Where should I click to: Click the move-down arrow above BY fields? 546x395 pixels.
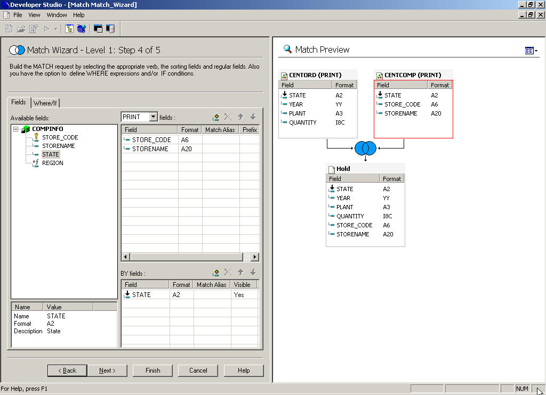(253, 272)
